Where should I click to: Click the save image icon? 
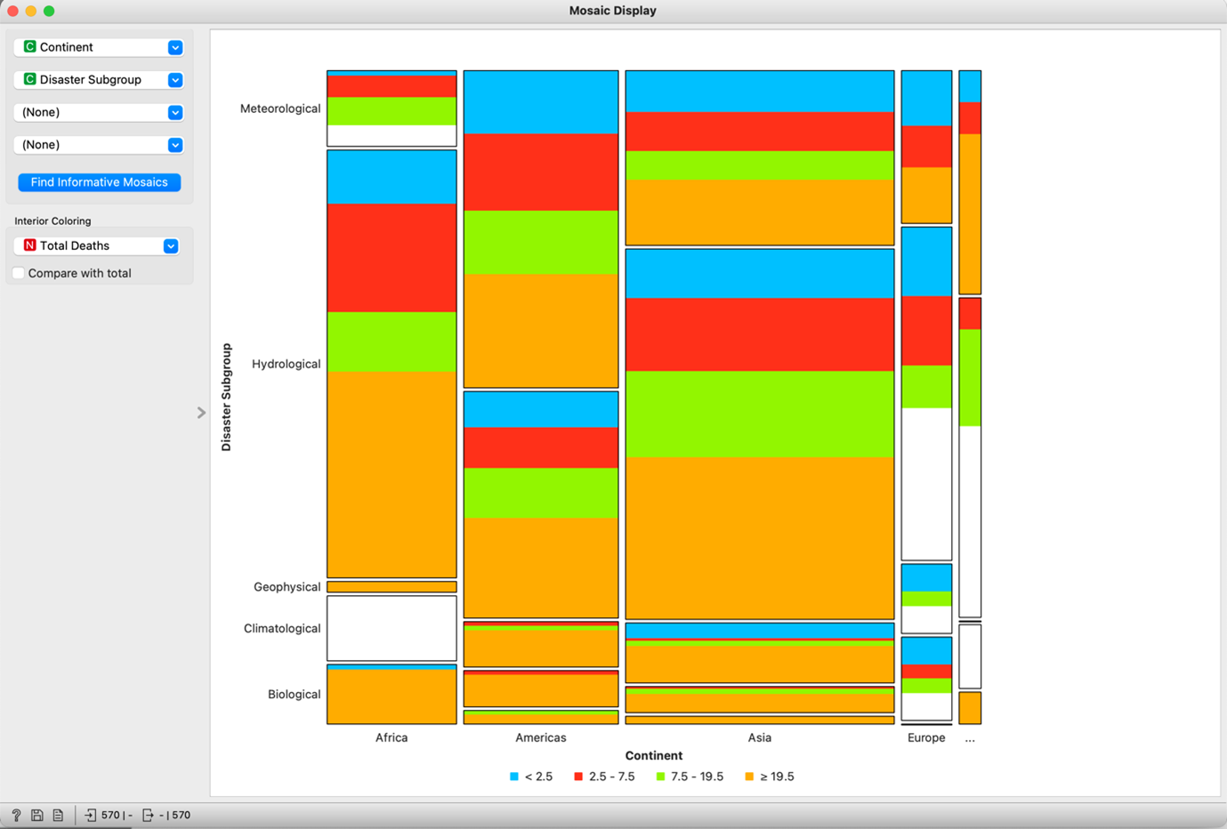37,815
